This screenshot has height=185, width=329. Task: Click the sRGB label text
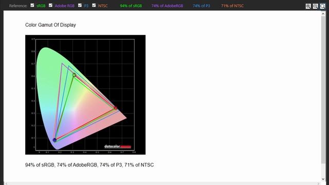coord(41,6)
